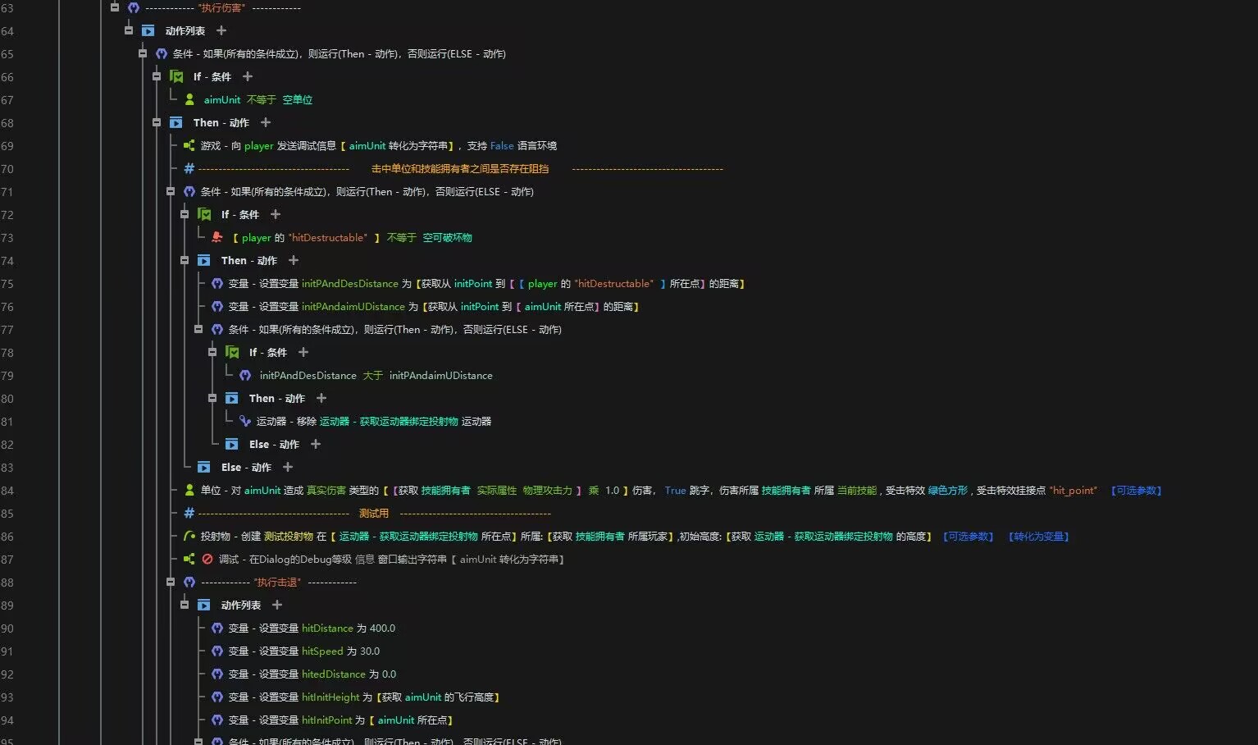Viewport: 1258px width, 745px height.
Task: Add action via plus on line 74 Then - 动作
Action: click(x=294, y=260)
